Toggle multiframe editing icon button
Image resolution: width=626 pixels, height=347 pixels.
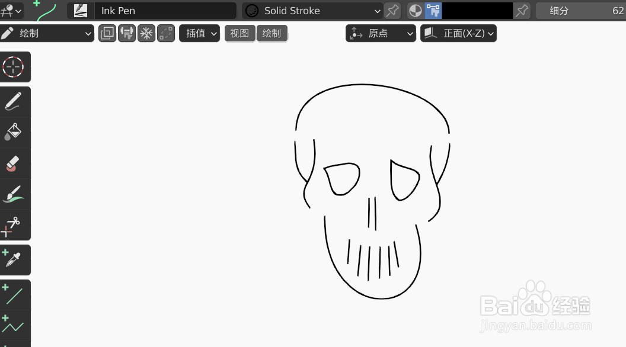[107, 34]
